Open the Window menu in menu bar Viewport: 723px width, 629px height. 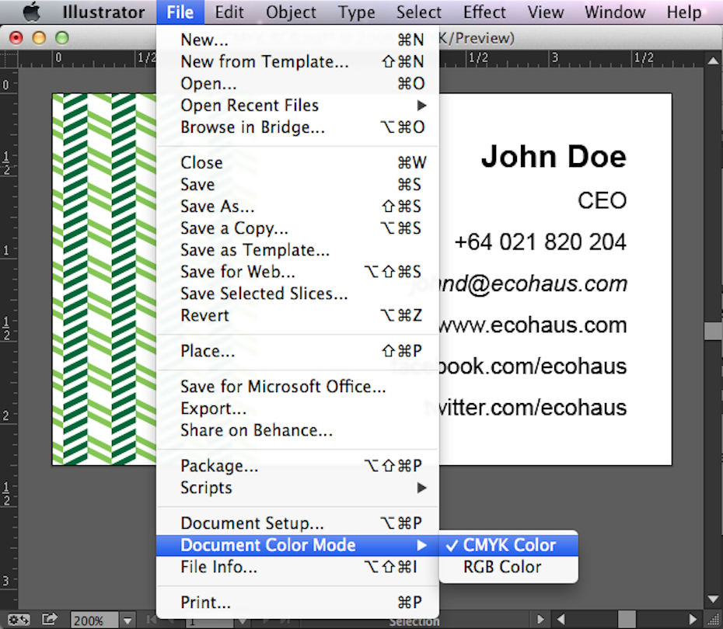pos(615,12)
